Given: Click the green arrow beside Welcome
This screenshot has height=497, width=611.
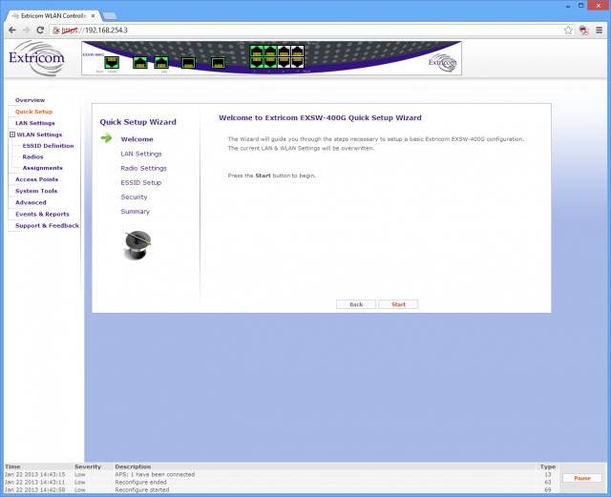Looking at the screenshot, I should coord(106,138).
